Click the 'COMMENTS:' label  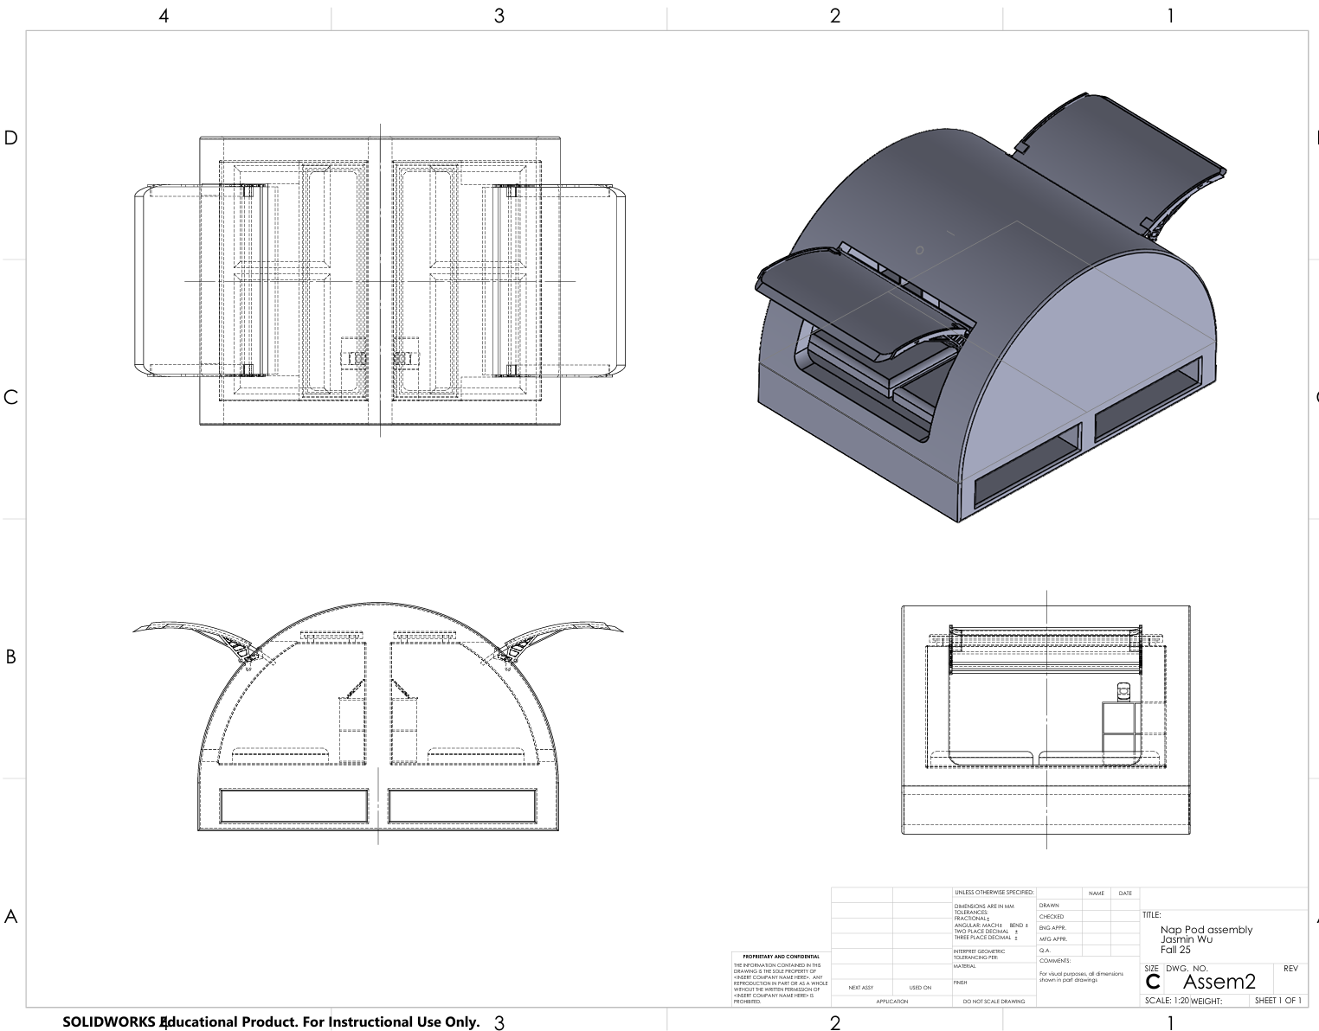pyautogui.click(x=1055, y=961)
